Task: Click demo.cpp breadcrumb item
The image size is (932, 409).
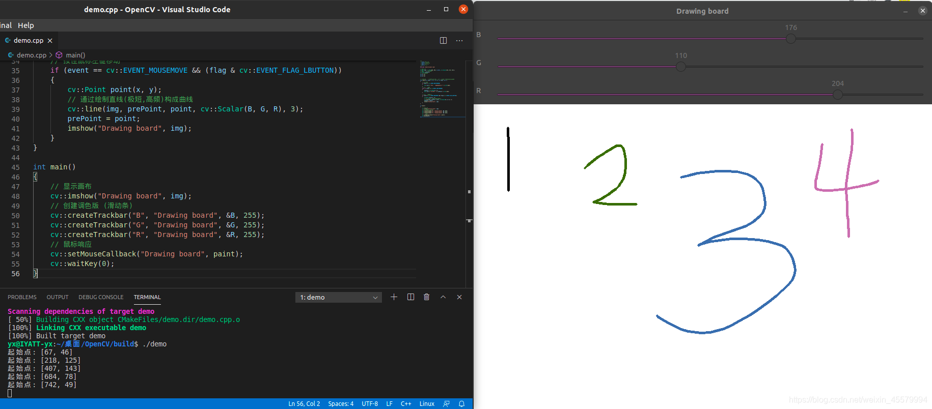Action: coord(31,55)
